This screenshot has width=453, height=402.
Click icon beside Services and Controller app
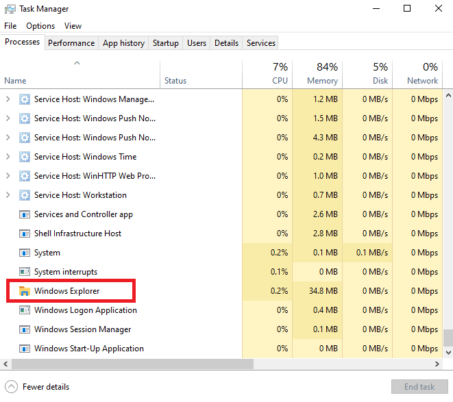[25, 214]
